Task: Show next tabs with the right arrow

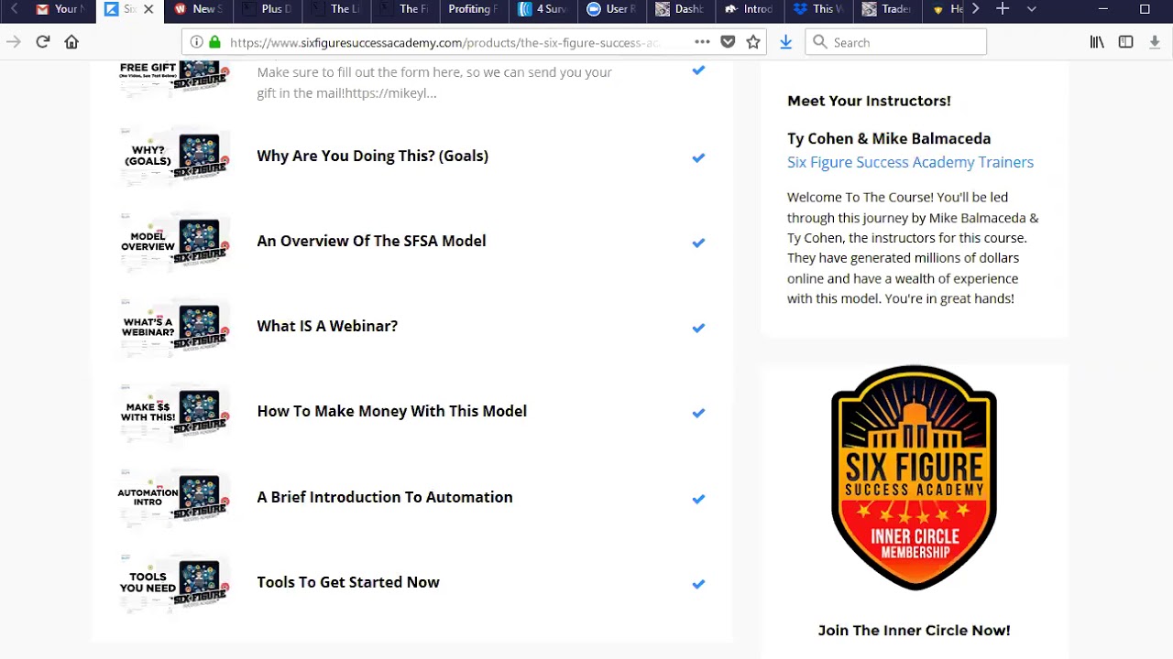Action: 975,9
